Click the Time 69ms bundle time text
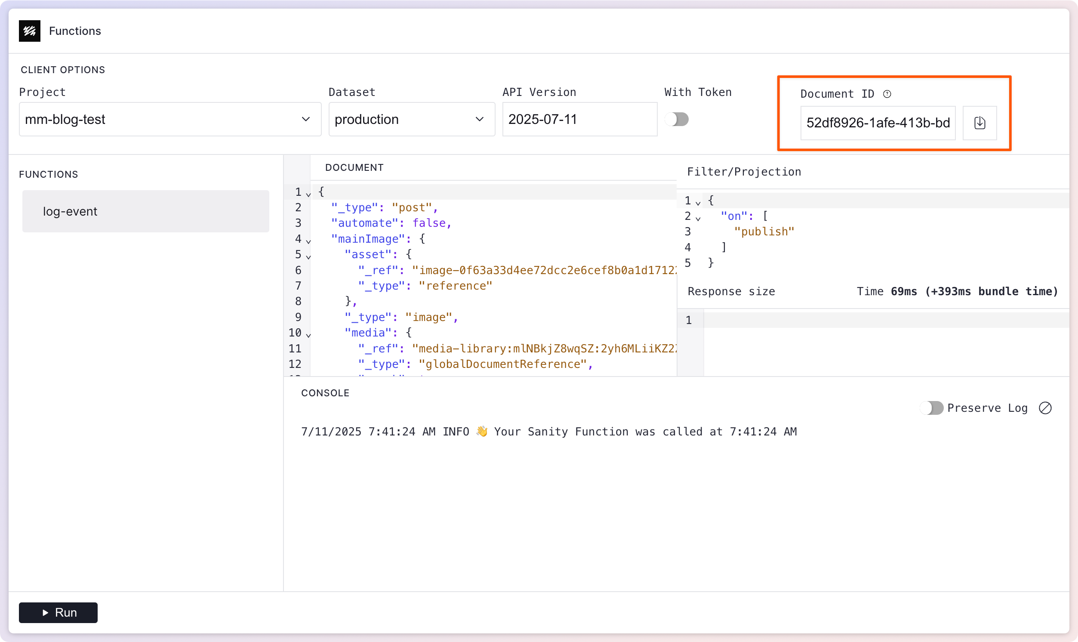The image size is (1078, 642). click(x=957, y=291)
